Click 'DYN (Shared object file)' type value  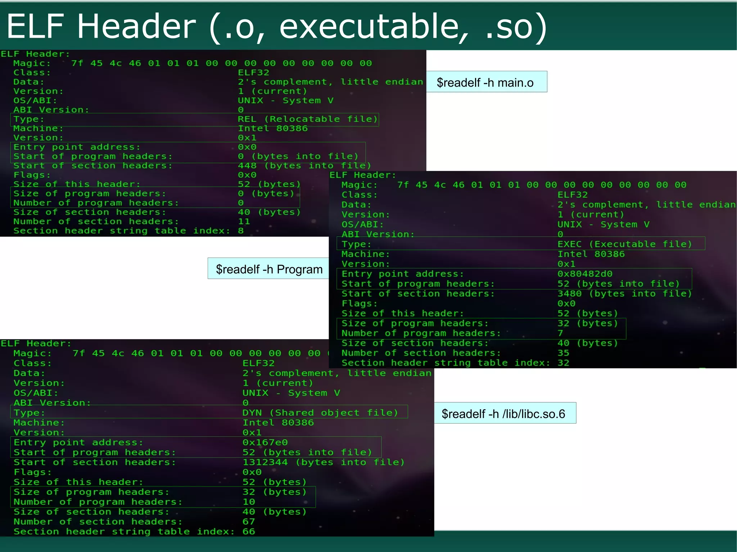320,412
